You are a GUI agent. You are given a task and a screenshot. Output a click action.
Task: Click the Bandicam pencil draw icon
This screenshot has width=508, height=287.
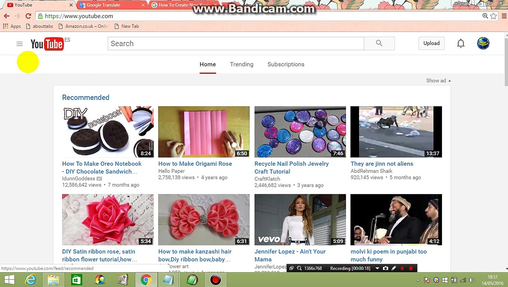point(394,268)
